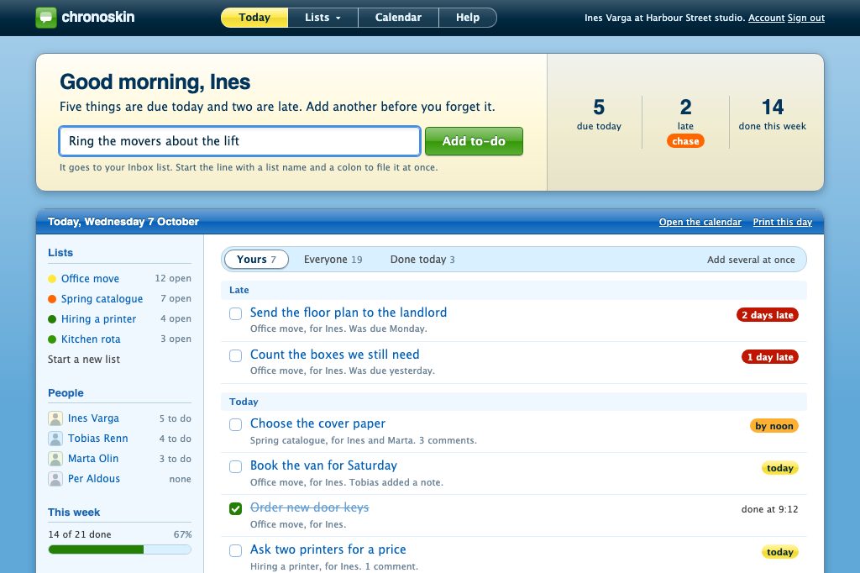Click Open the calendar link
Screen dimensions: 860x573
click(x=700, y=222)
